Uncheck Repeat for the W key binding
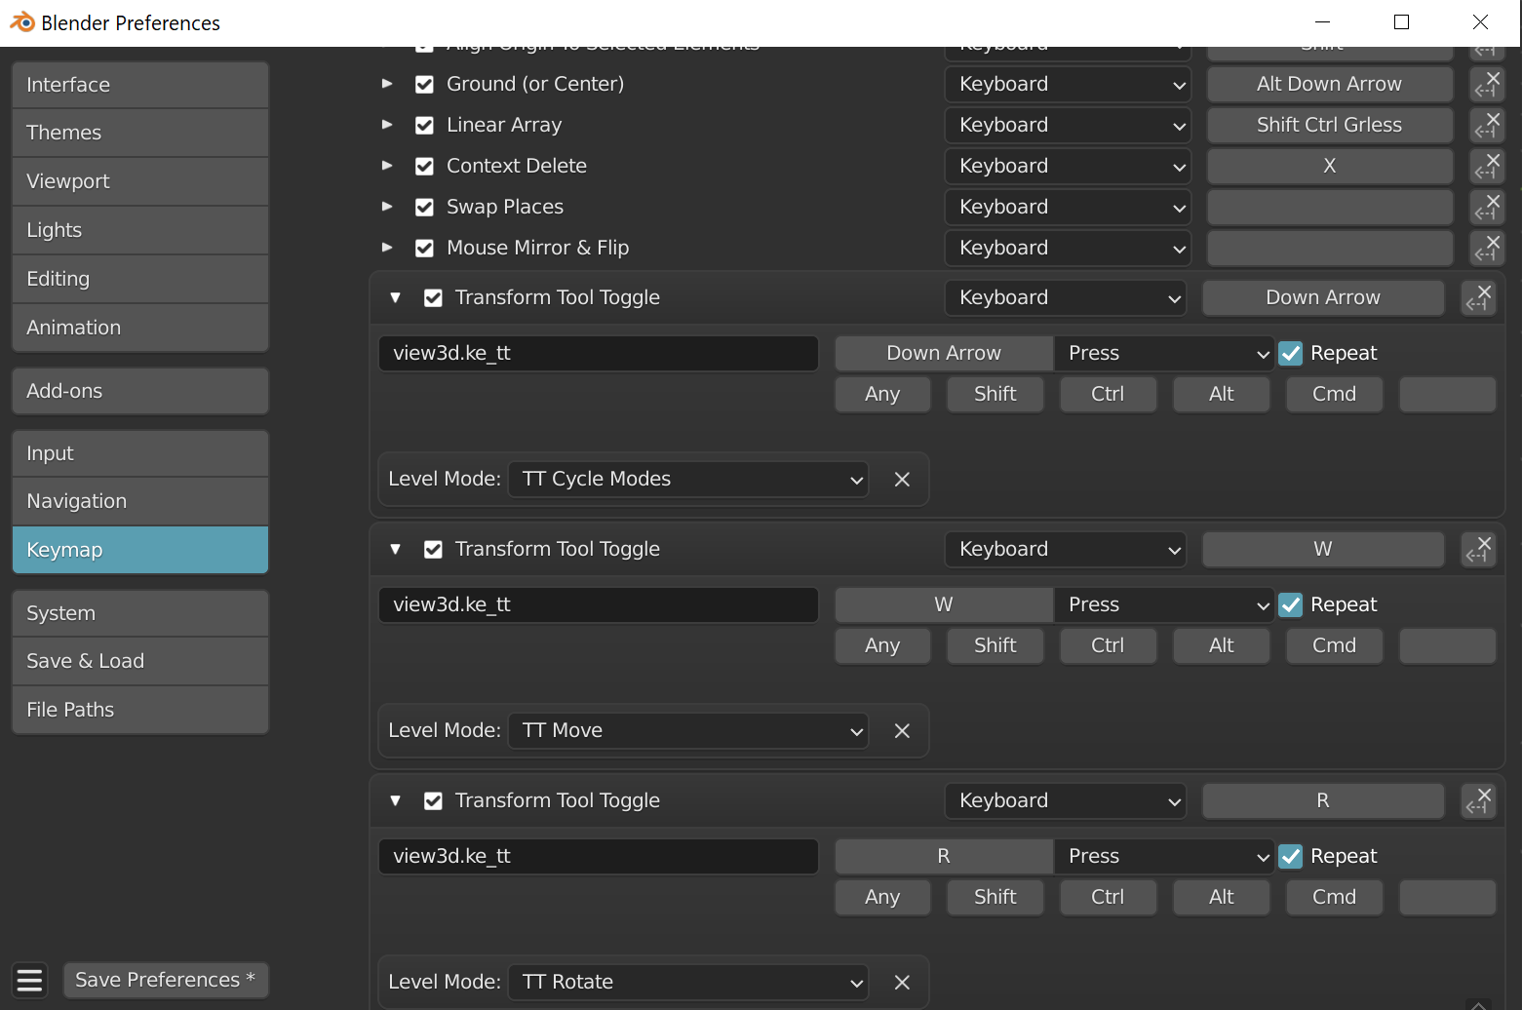 pyautogui.click(x=1291, y=605)
